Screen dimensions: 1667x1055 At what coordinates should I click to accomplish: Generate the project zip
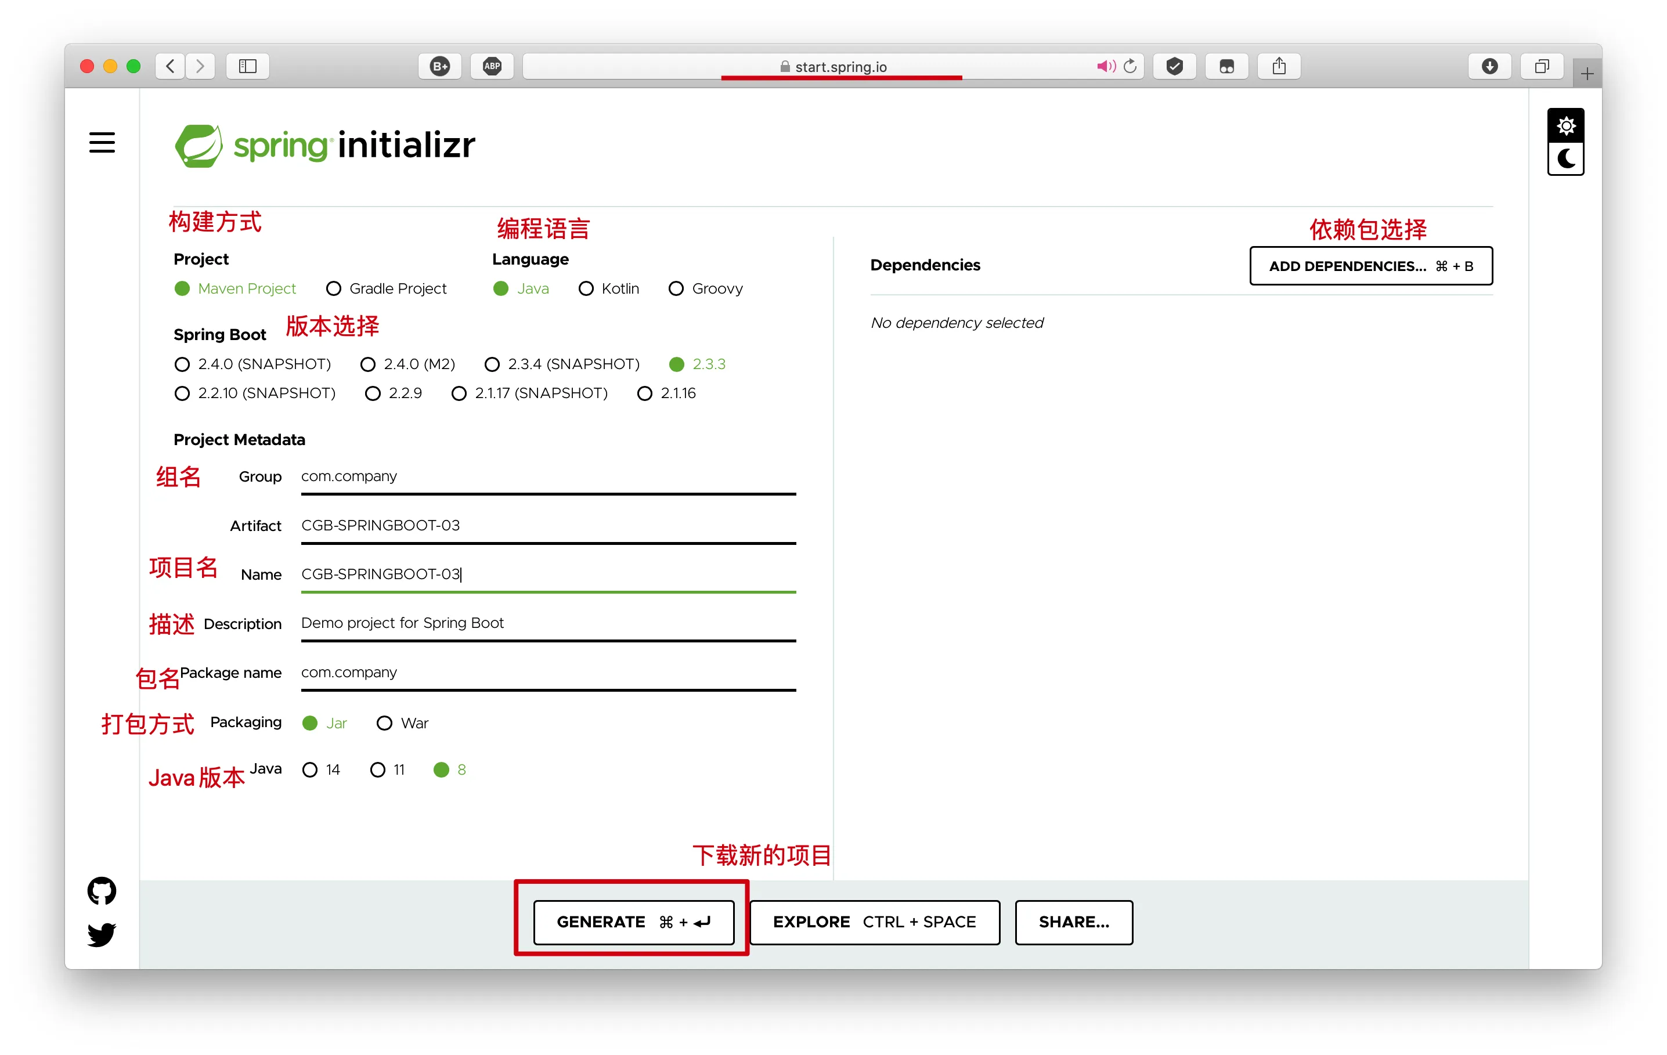point(633,922)
